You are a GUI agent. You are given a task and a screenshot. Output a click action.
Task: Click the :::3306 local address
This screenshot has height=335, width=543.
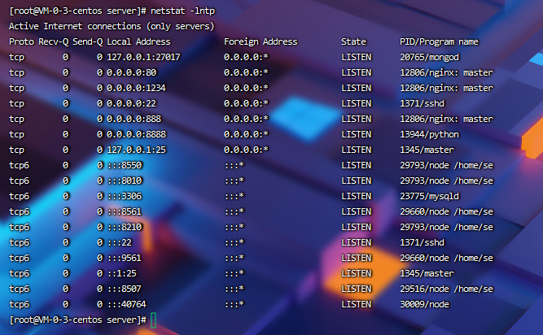pyautogui.click(x=125, y=196)
